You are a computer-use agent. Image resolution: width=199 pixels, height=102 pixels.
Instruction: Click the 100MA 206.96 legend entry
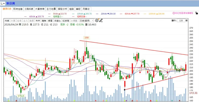coord(154,14)
